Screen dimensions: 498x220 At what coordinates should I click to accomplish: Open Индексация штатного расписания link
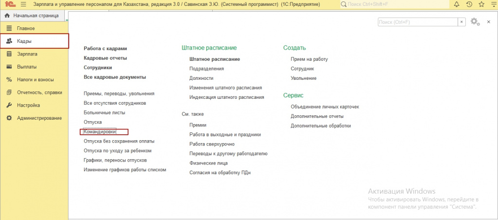227,97
